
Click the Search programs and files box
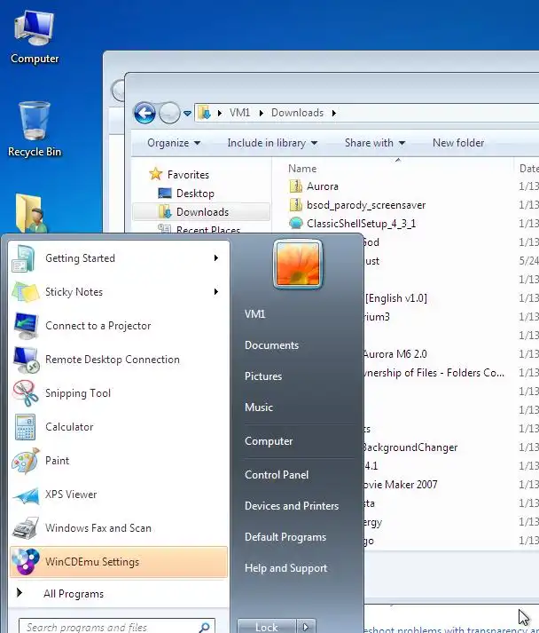[117, 627]
